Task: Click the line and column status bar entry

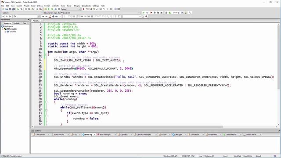Action: point(206,156)
